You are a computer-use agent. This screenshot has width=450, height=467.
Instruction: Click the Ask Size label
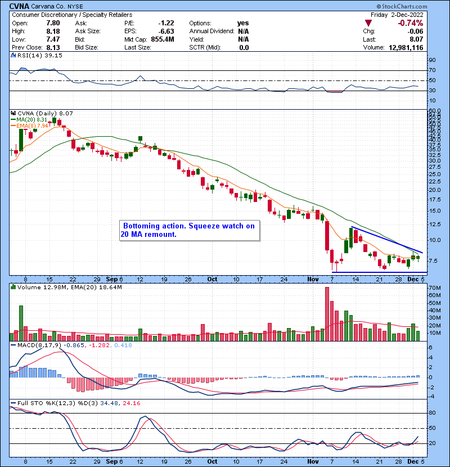(x=88, y=32)
